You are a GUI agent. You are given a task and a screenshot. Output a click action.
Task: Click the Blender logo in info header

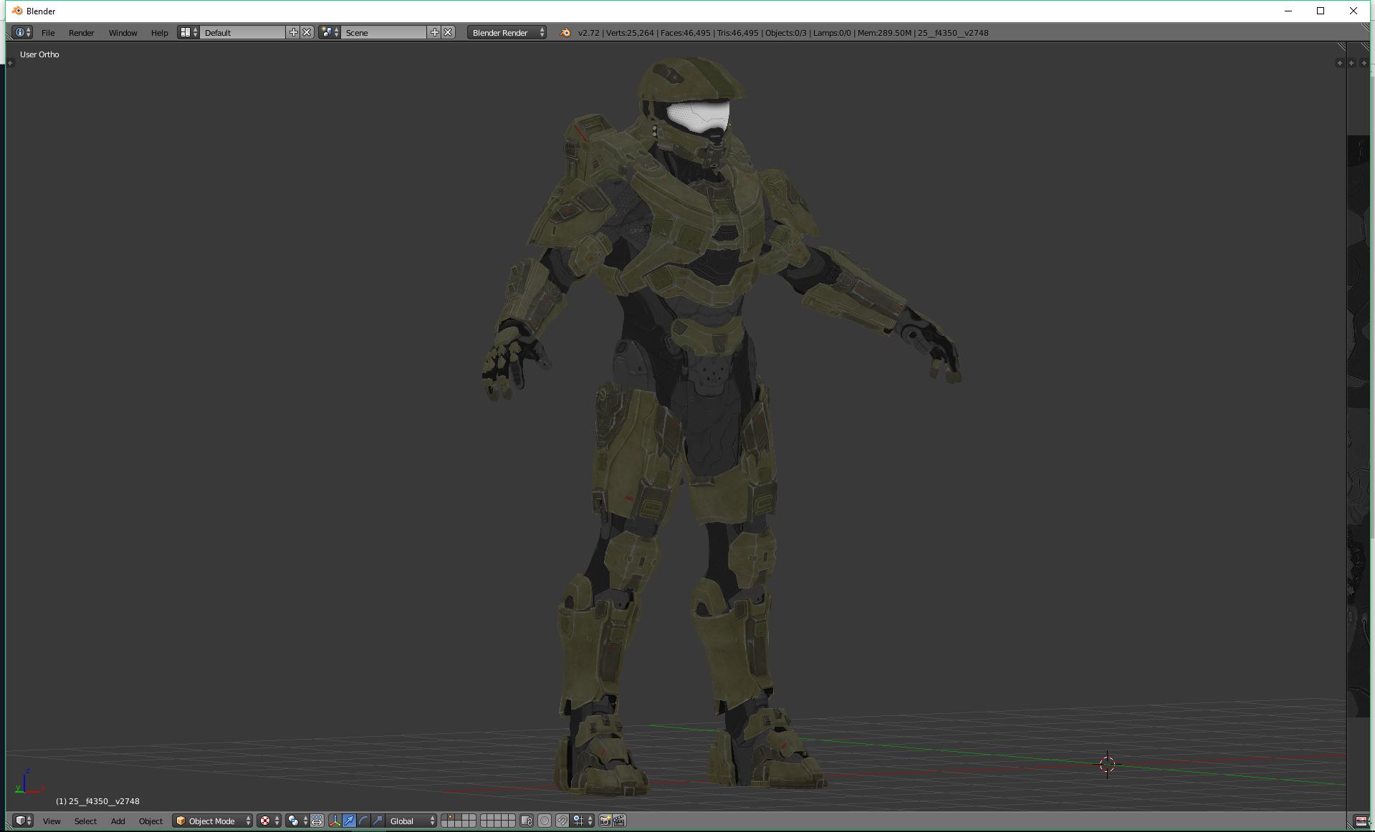[x=565, y=32]
